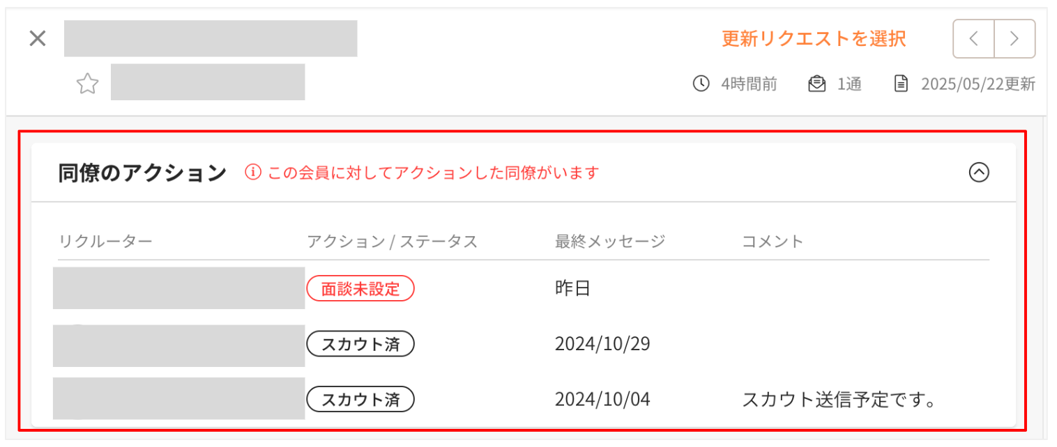The height and width of the screenshot is (447, 1057).
Task: Go to next candidate arrow
Action: 1014,39
